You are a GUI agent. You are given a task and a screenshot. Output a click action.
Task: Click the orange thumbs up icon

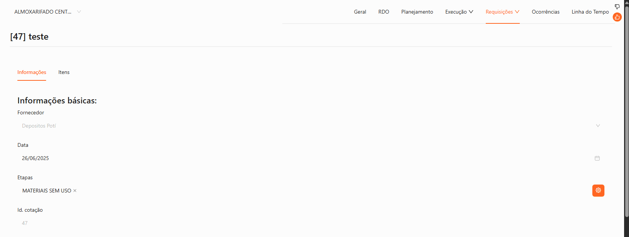coord(617,17)
